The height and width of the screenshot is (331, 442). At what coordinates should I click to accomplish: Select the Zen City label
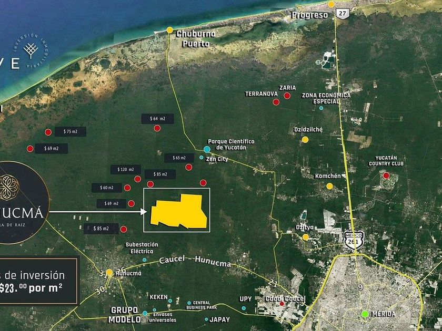click(217, 159)
